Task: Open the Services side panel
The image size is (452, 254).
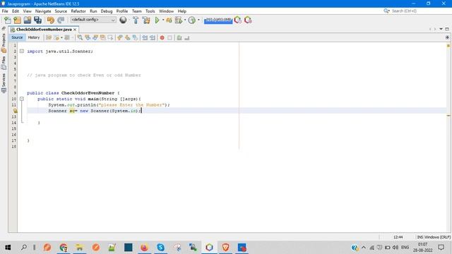Action: tap(4, 83)
